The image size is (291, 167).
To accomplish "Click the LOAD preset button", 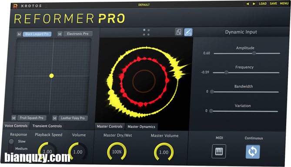I will pos(263,4).
